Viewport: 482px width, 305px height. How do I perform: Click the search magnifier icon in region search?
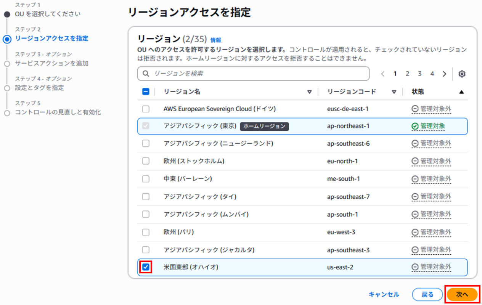(146, 74)
